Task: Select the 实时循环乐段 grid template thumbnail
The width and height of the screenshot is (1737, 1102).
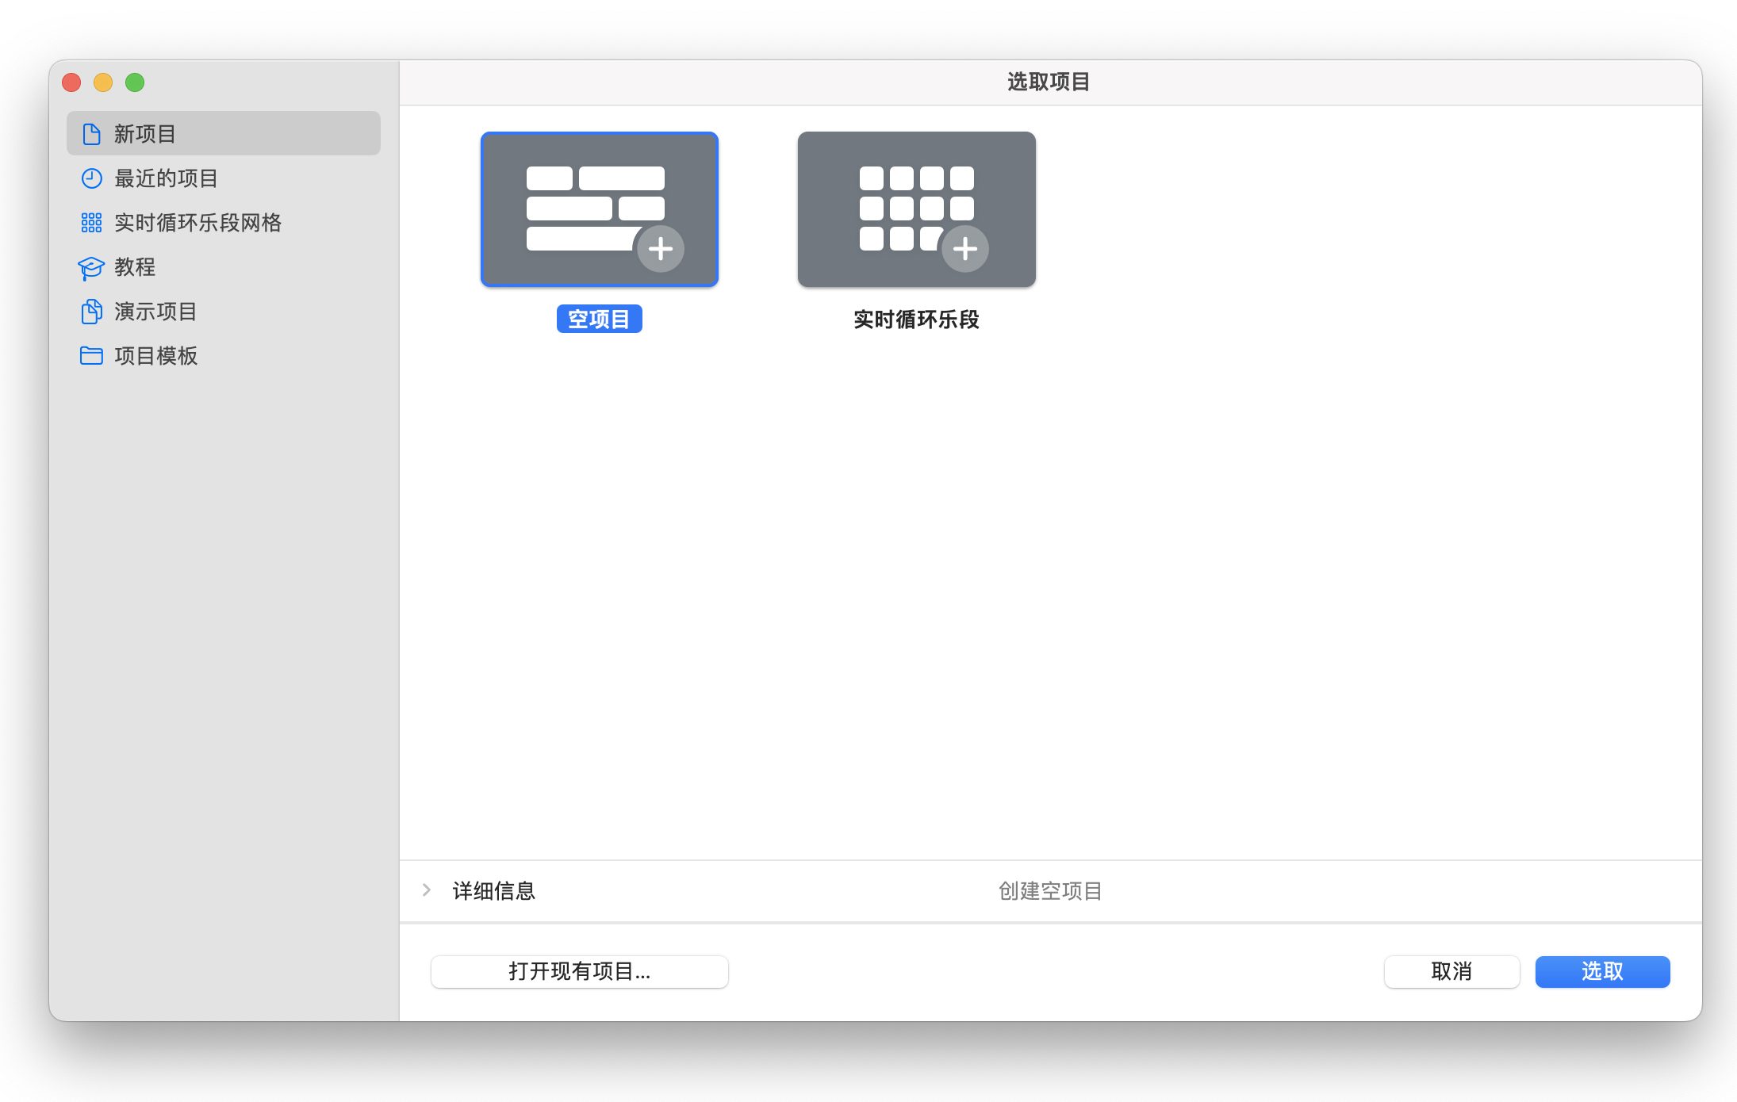Action: (917, 209)
